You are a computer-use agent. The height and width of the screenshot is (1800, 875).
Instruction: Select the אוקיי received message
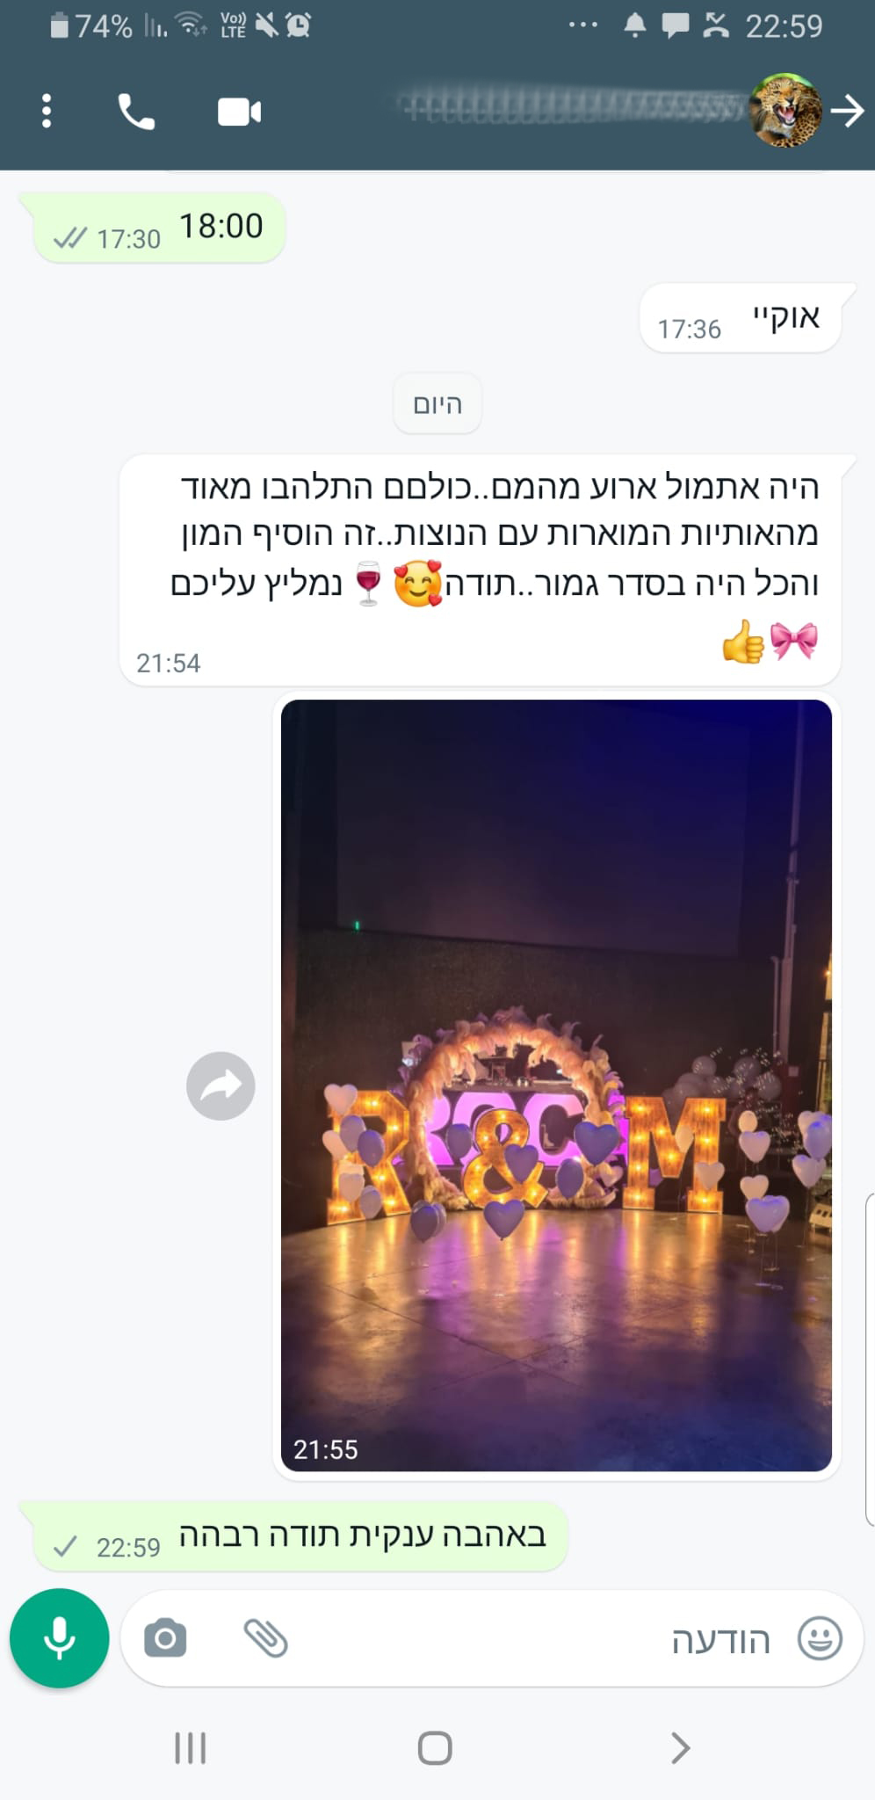(741, 318)
